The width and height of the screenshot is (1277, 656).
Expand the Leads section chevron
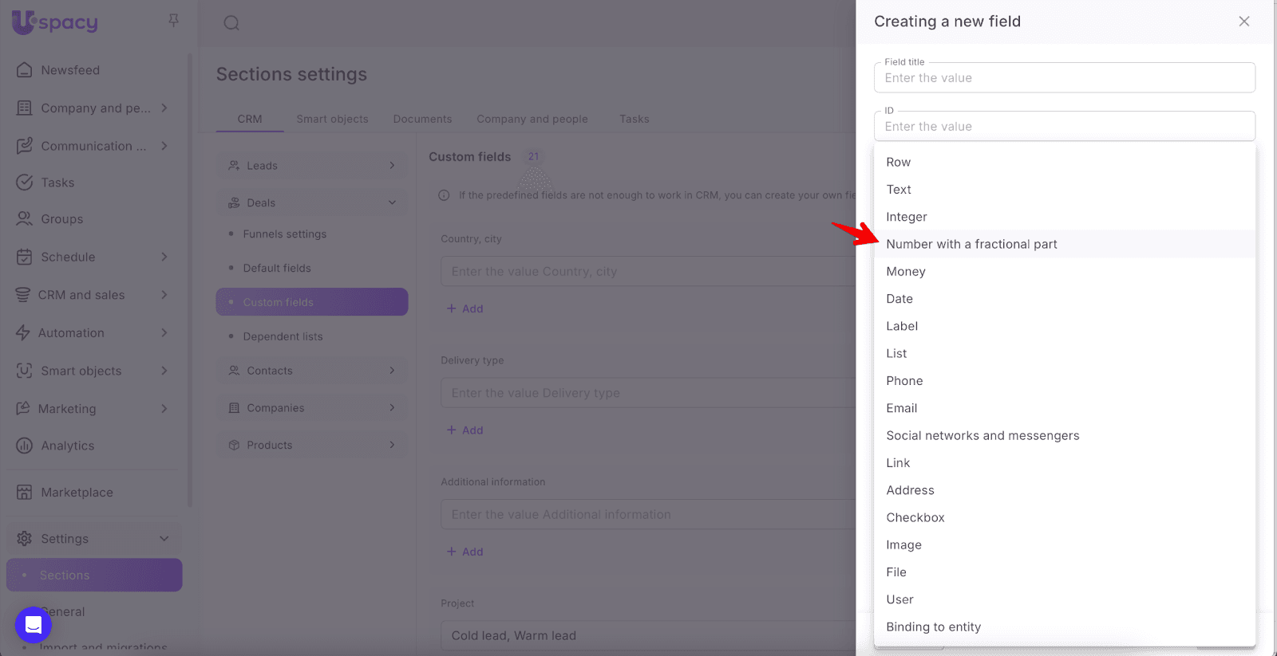392,166
